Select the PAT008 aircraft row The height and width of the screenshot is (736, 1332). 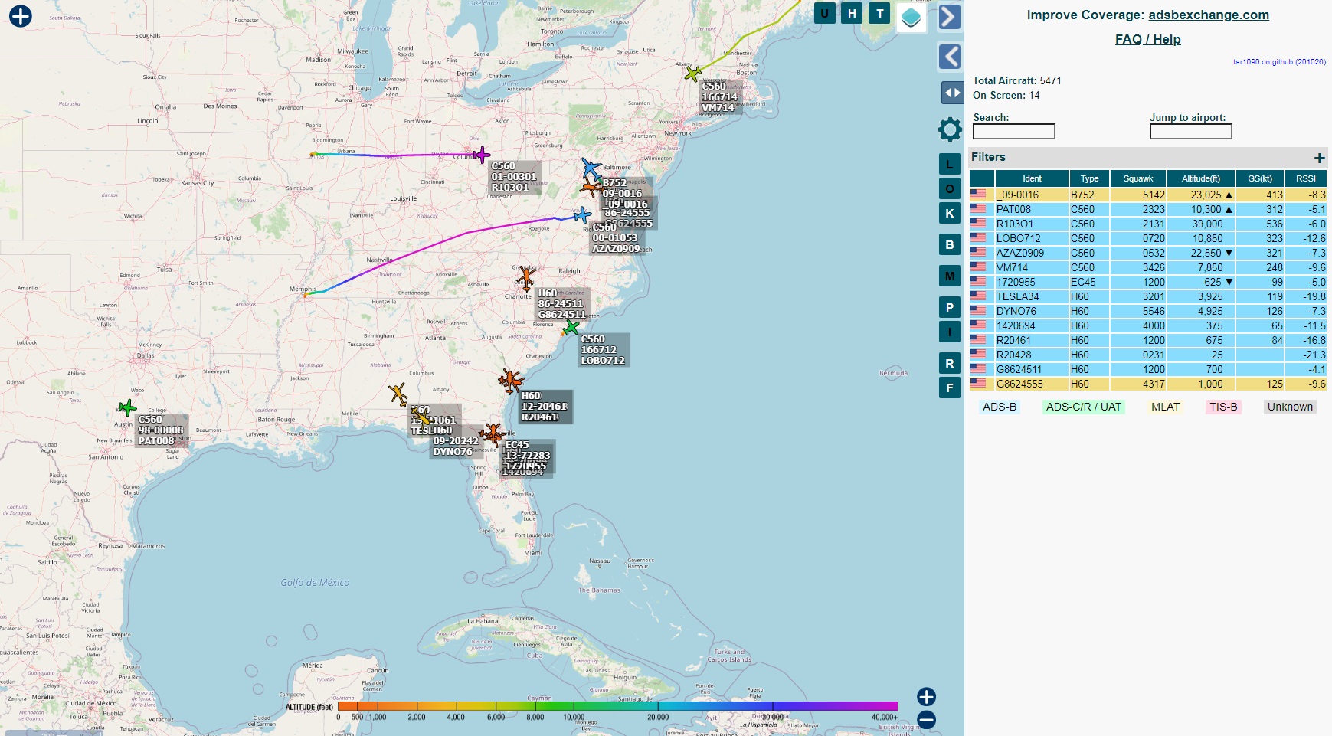1147,209
